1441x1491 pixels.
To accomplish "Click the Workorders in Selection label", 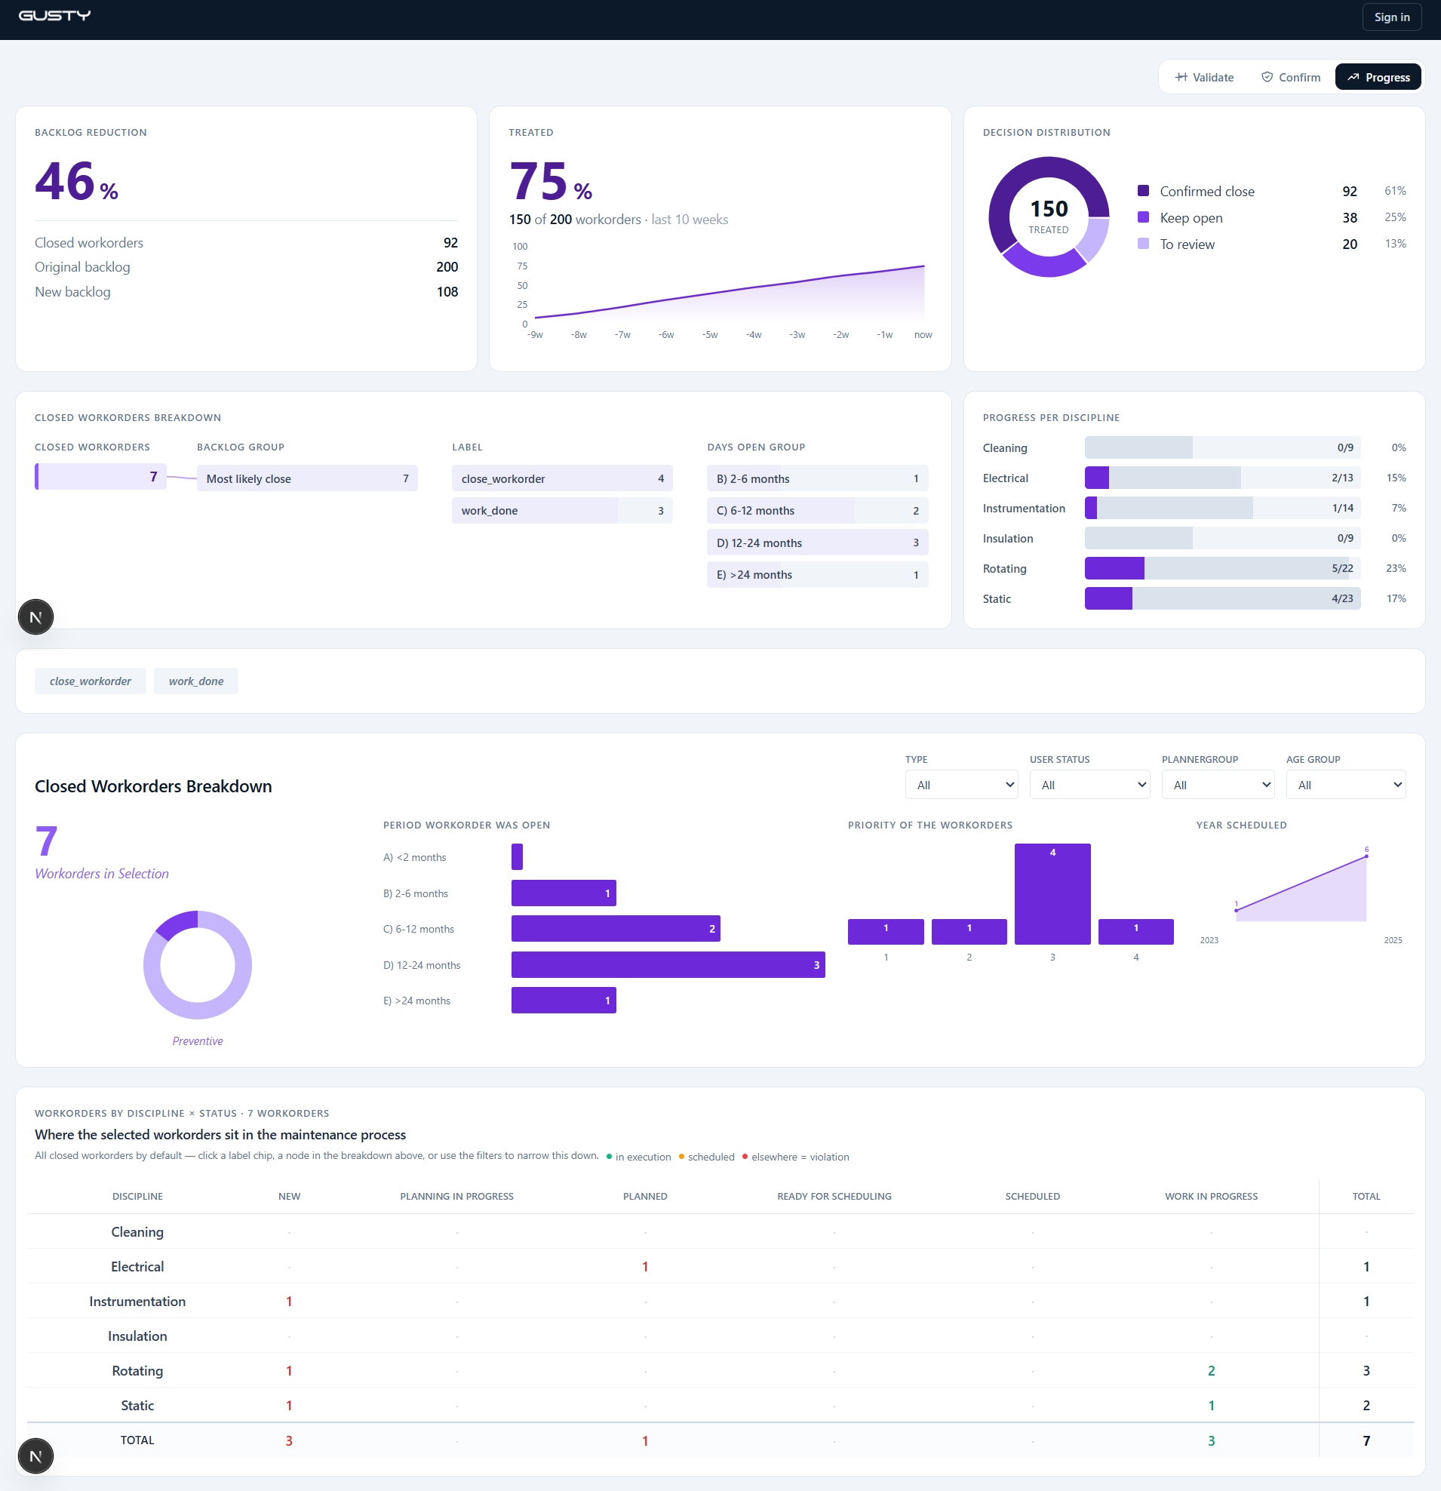I will pyautogui.click(x=102, y=874).
